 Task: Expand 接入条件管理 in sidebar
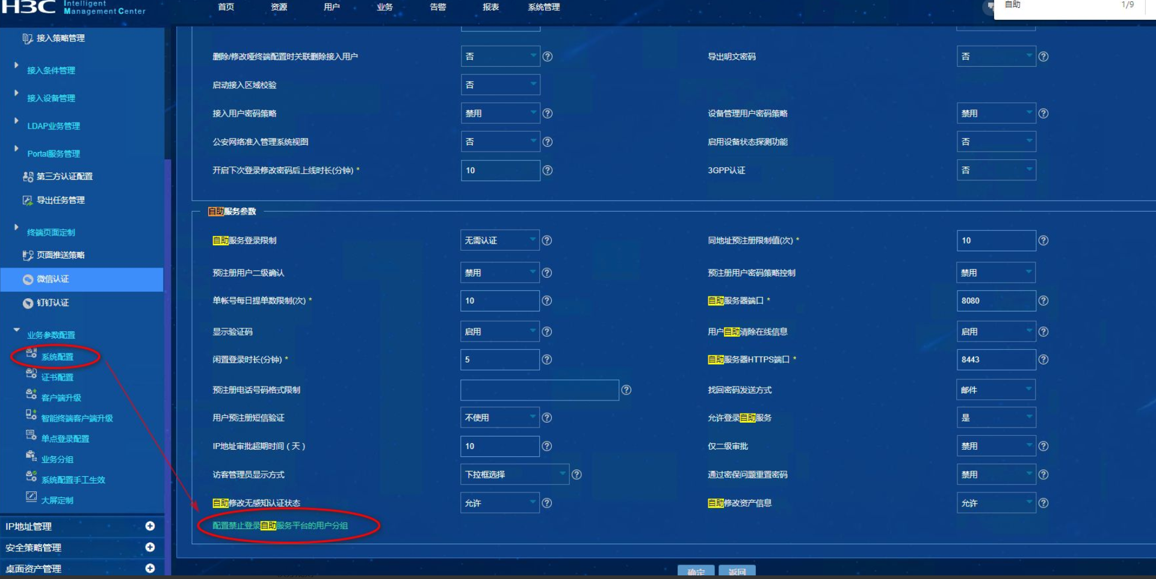point(16,65)
